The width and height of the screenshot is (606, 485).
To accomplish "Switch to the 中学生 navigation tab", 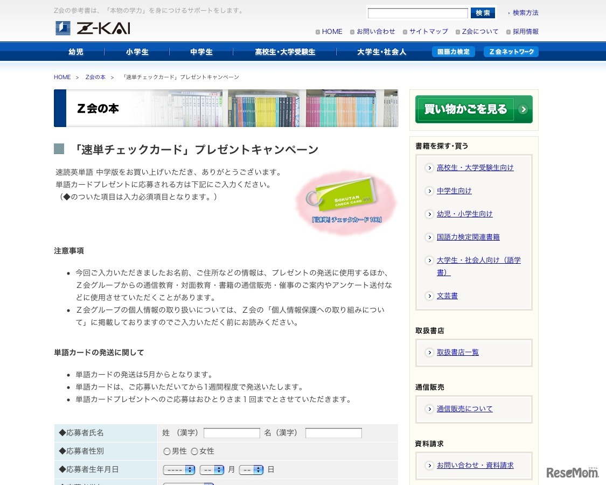I will click(x=200, y=51).
